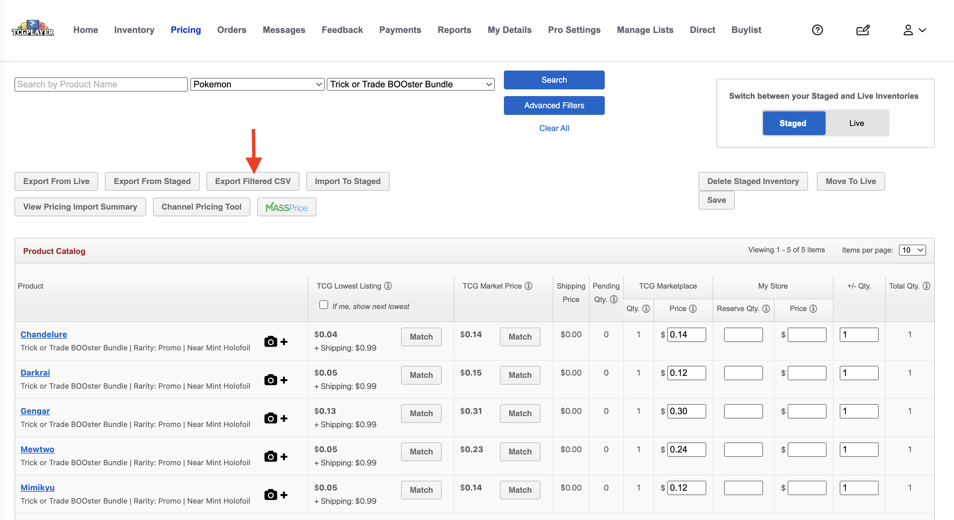The height and width of the screenshot is (520, 954).
Task: Open Advanced Filters
Action: click(x=554, y=105)
